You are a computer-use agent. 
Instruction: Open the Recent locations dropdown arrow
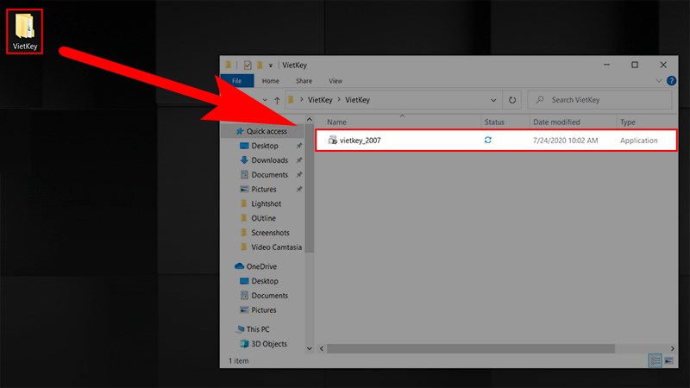[265, 100]
